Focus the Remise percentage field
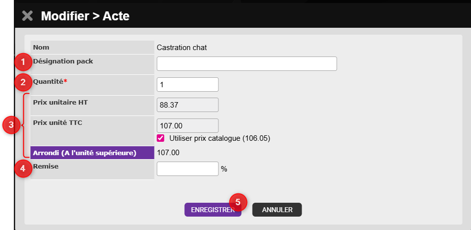This screenshot has width=471, height=230. [x=187, y=169]
